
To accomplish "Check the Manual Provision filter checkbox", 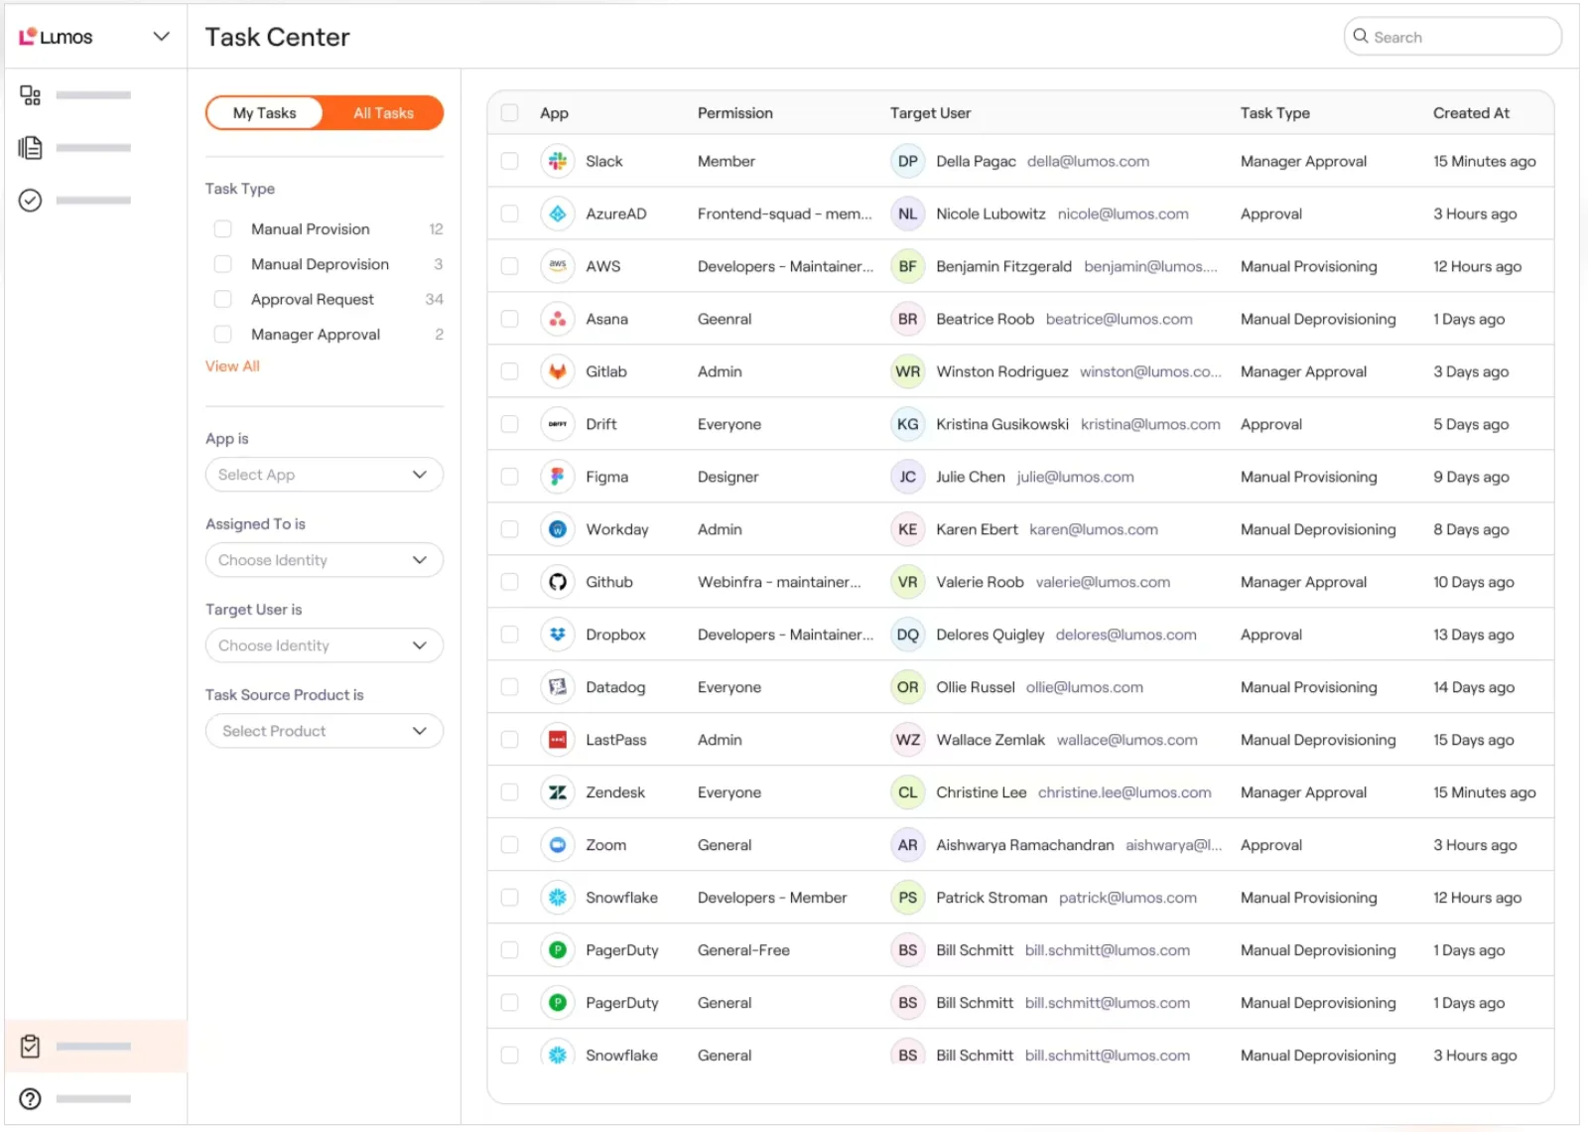I will coord(223,229).
